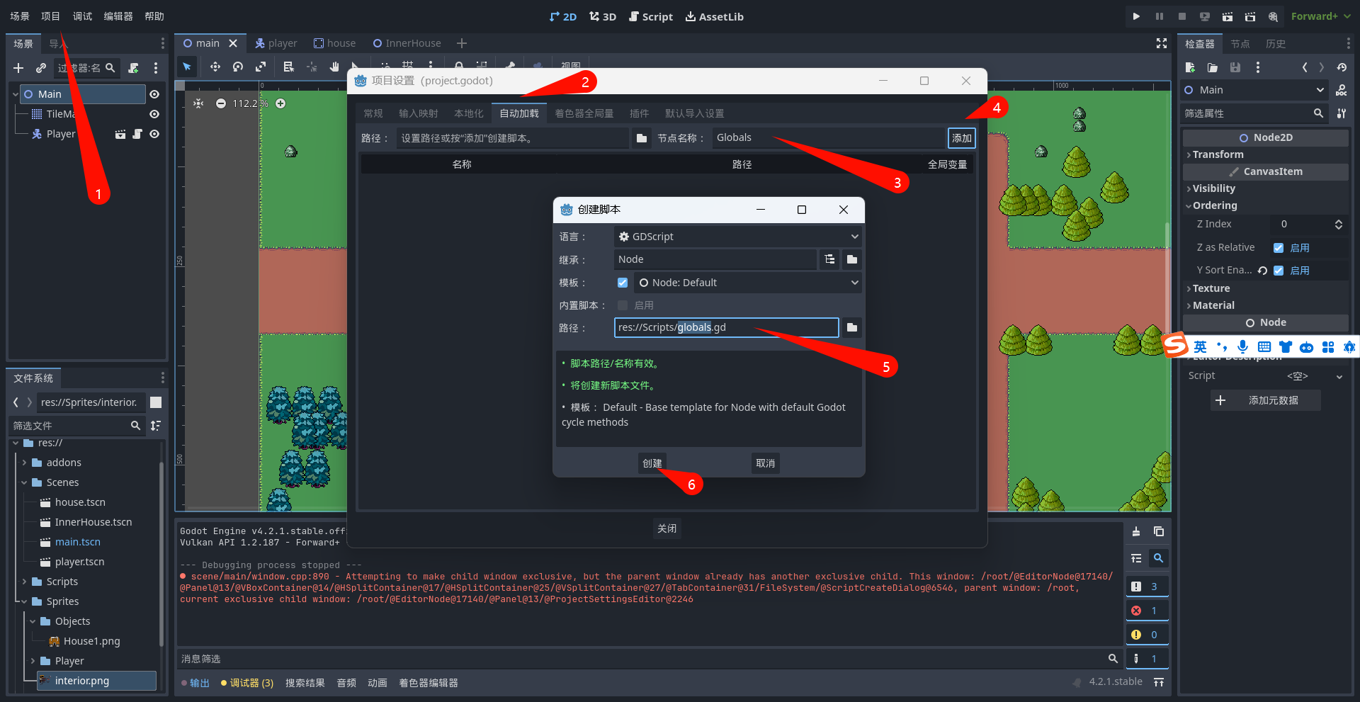Open class tree icon beside Node inherit field
1360x702 pixels.
point(829,259)
